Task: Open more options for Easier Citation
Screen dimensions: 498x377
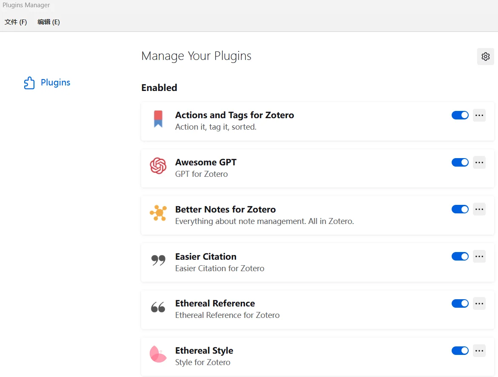Action: tap(479, 256)
